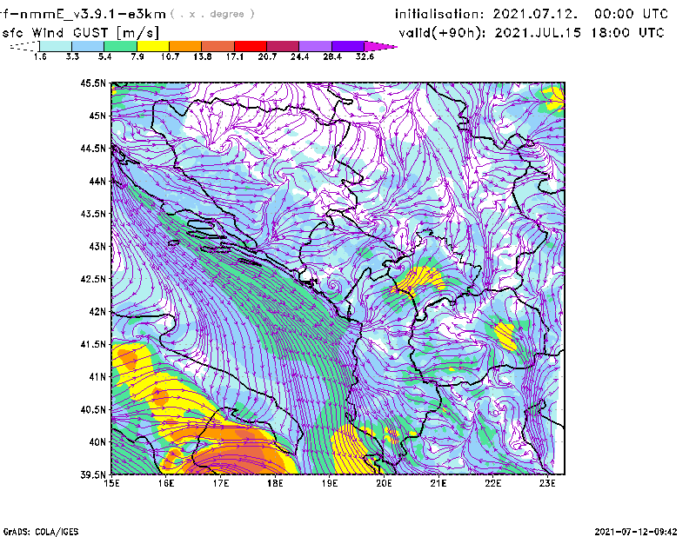Image resolution: width=696 pixels, height=537 pixels.
Task: Click the legend value 32.6
Action: point(365,56)
